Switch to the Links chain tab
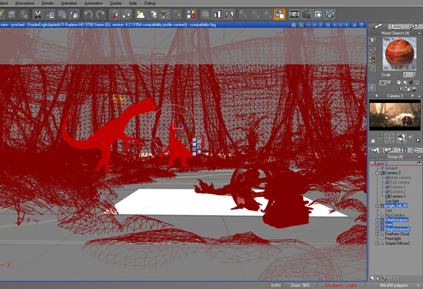This screenshot has width=423, height=289. [x=415, y=150]
